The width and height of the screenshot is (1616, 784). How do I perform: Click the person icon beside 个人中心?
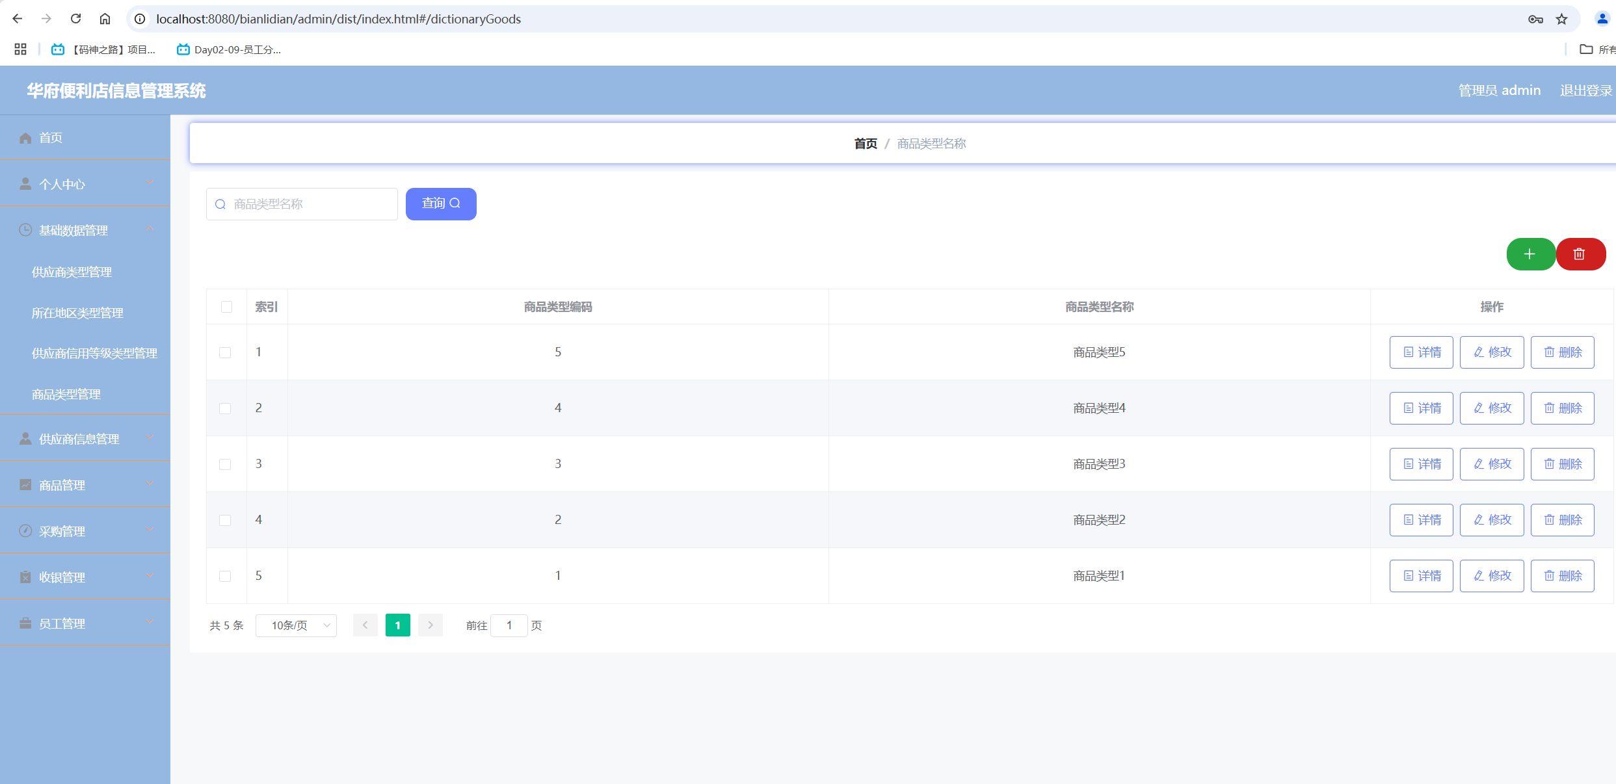click(25, 184)
